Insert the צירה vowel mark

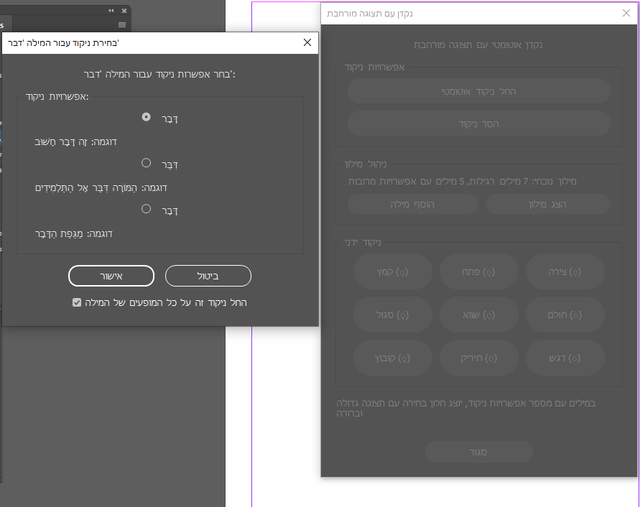pyautogui.click(x=565, y=272)
